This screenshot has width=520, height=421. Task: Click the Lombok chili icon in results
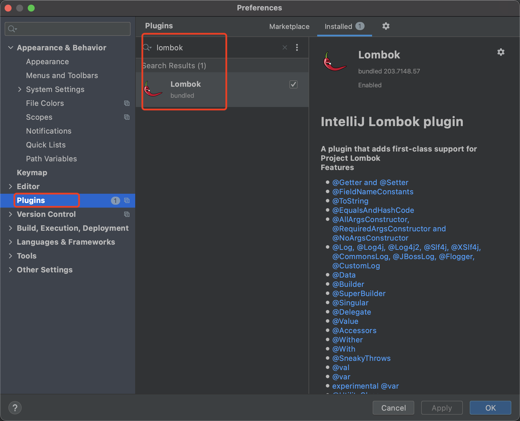(153, 89)
